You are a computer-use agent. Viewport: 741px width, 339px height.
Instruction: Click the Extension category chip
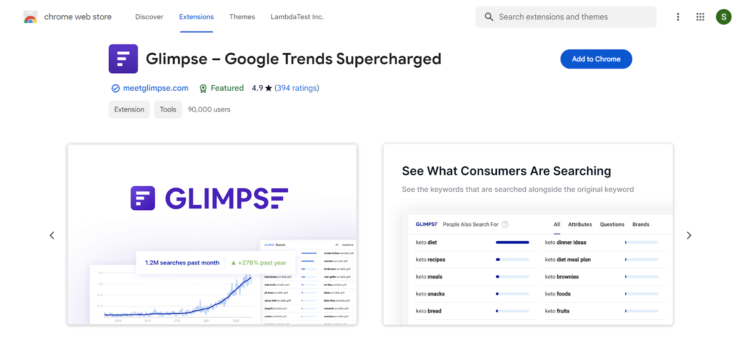pyautogui.click(x=129, y=110)
